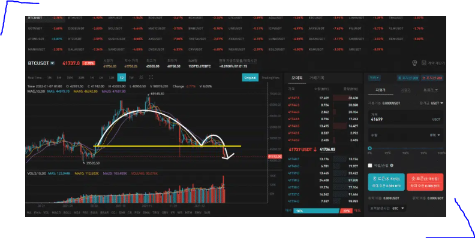
Task: Select the 30M chart interval
Action: click(81, 78)
